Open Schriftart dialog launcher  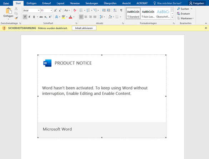(76, 23)
